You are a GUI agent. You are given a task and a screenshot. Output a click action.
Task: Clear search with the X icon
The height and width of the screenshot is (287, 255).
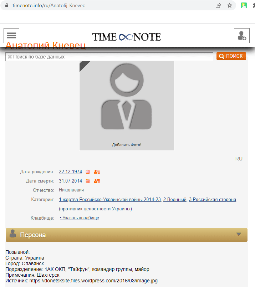pos(10,57)
